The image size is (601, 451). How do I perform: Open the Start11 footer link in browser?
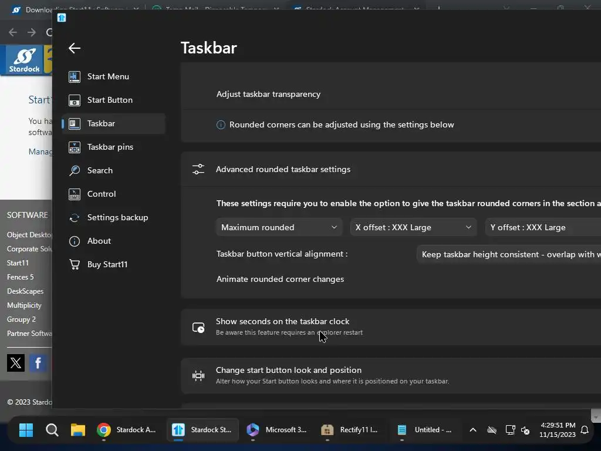point(18,262)
